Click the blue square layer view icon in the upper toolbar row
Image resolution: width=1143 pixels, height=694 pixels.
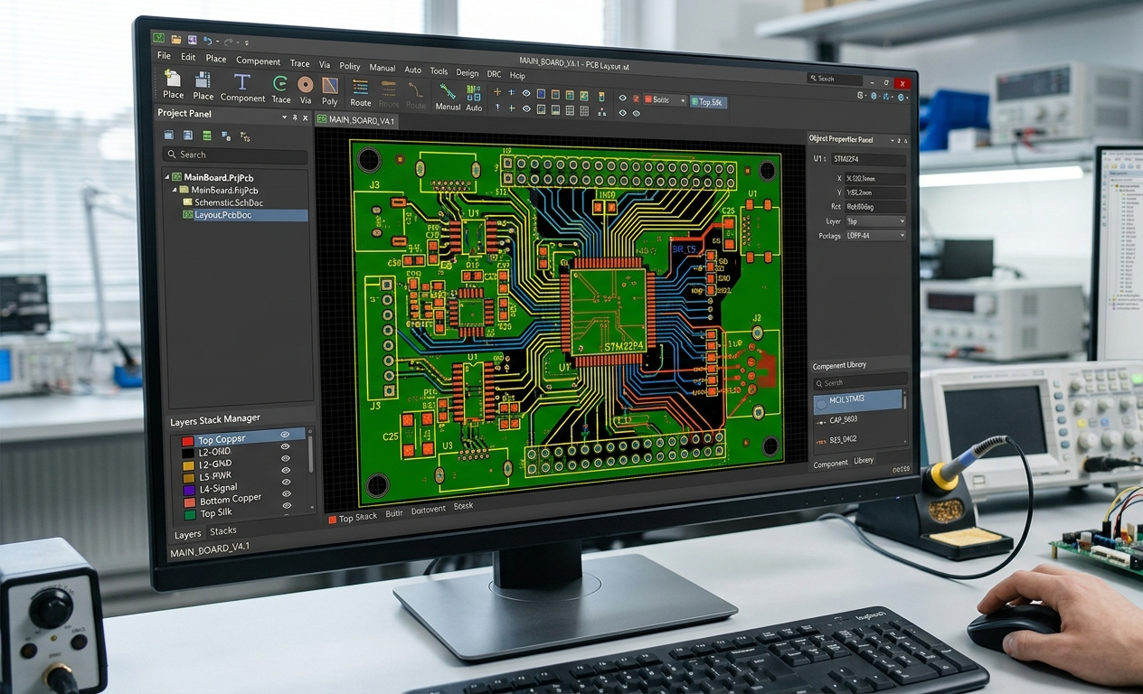(x=541, y=94)
